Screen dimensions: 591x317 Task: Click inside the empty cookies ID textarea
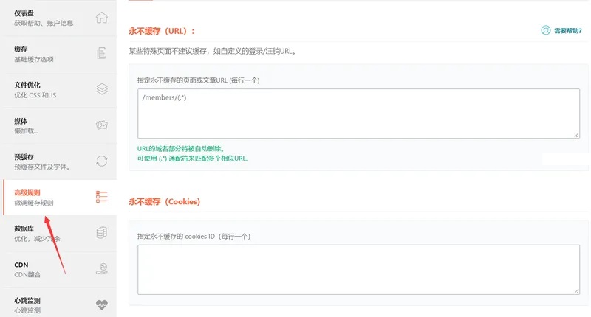point(358,270)
